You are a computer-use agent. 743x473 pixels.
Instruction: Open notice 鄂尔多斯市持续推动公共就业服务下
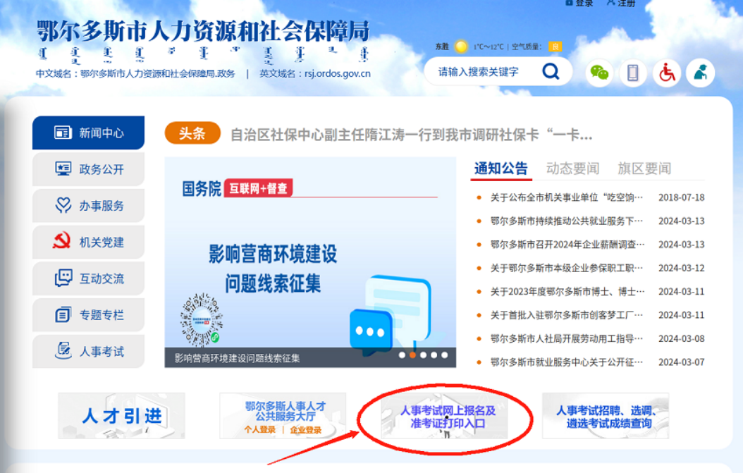click(567, 221)
